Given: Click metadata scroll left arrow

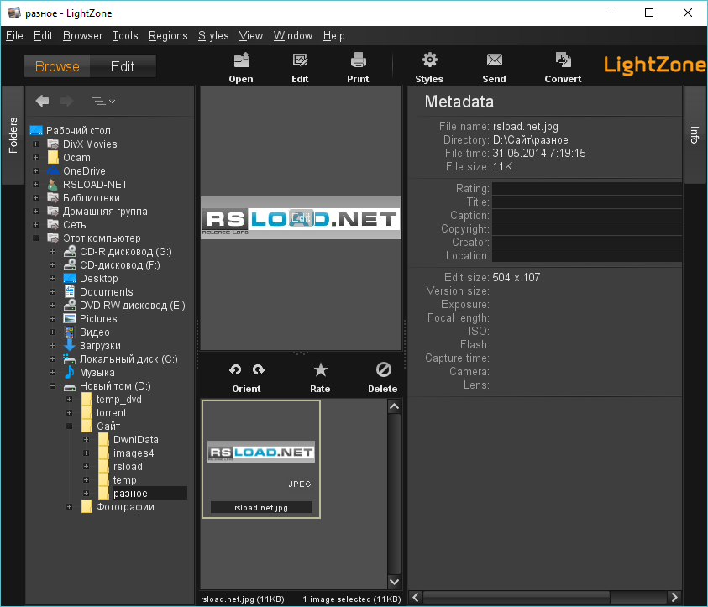Looking at the screenshot, I should 416,598.
